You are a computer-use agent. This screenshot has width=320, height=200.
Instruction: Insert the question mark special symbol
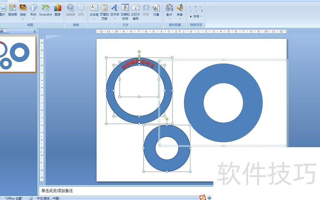coord(202,12)
